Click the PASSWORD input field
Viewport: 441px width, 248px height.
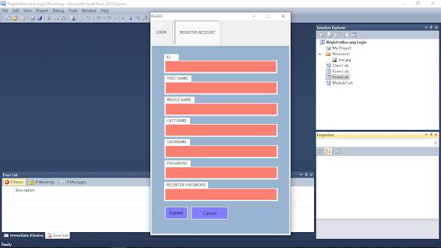click(x=221, y=173)
